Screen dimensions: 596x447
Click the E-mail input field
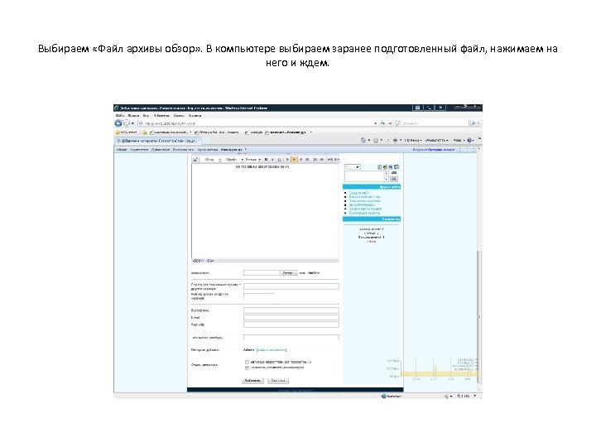291,317
